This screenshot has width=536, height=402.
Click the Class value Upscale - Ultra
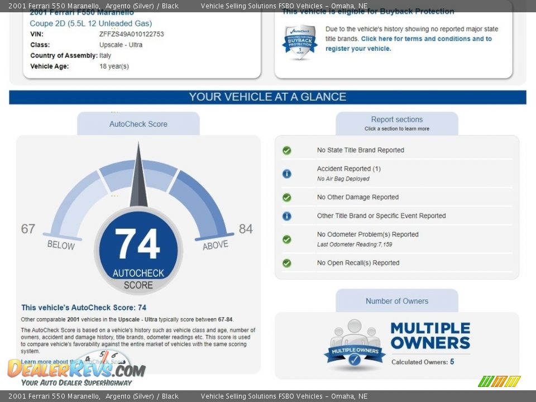coord(121,45)
